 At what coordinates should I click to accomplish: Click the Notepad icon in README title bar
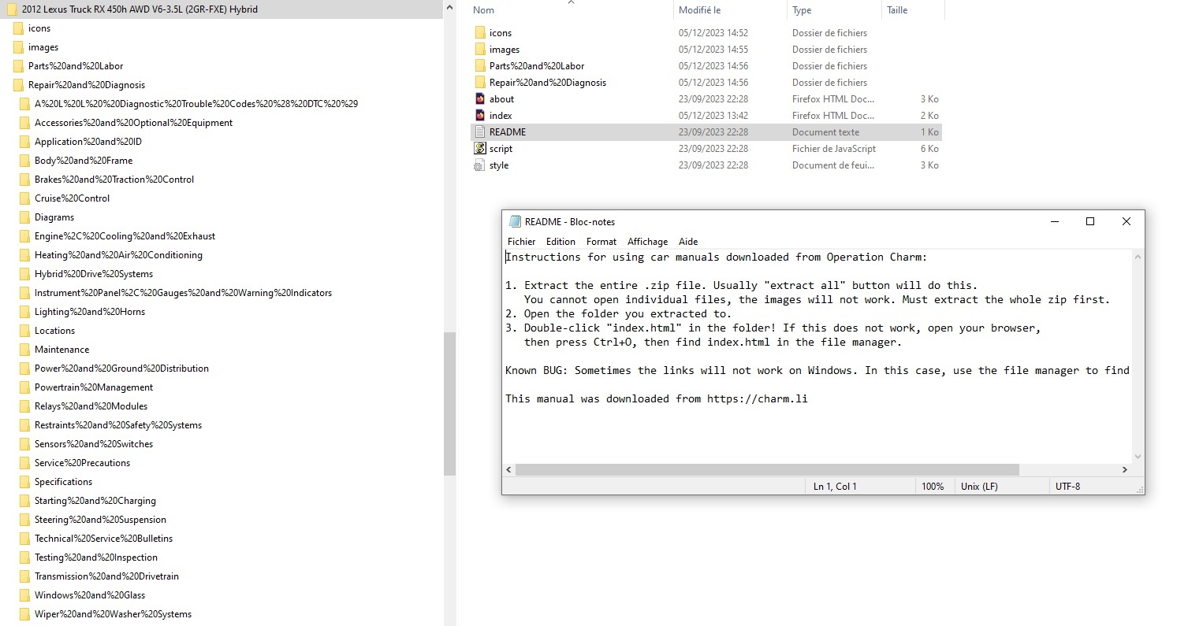pyautogui.click(x=515, y=222)
